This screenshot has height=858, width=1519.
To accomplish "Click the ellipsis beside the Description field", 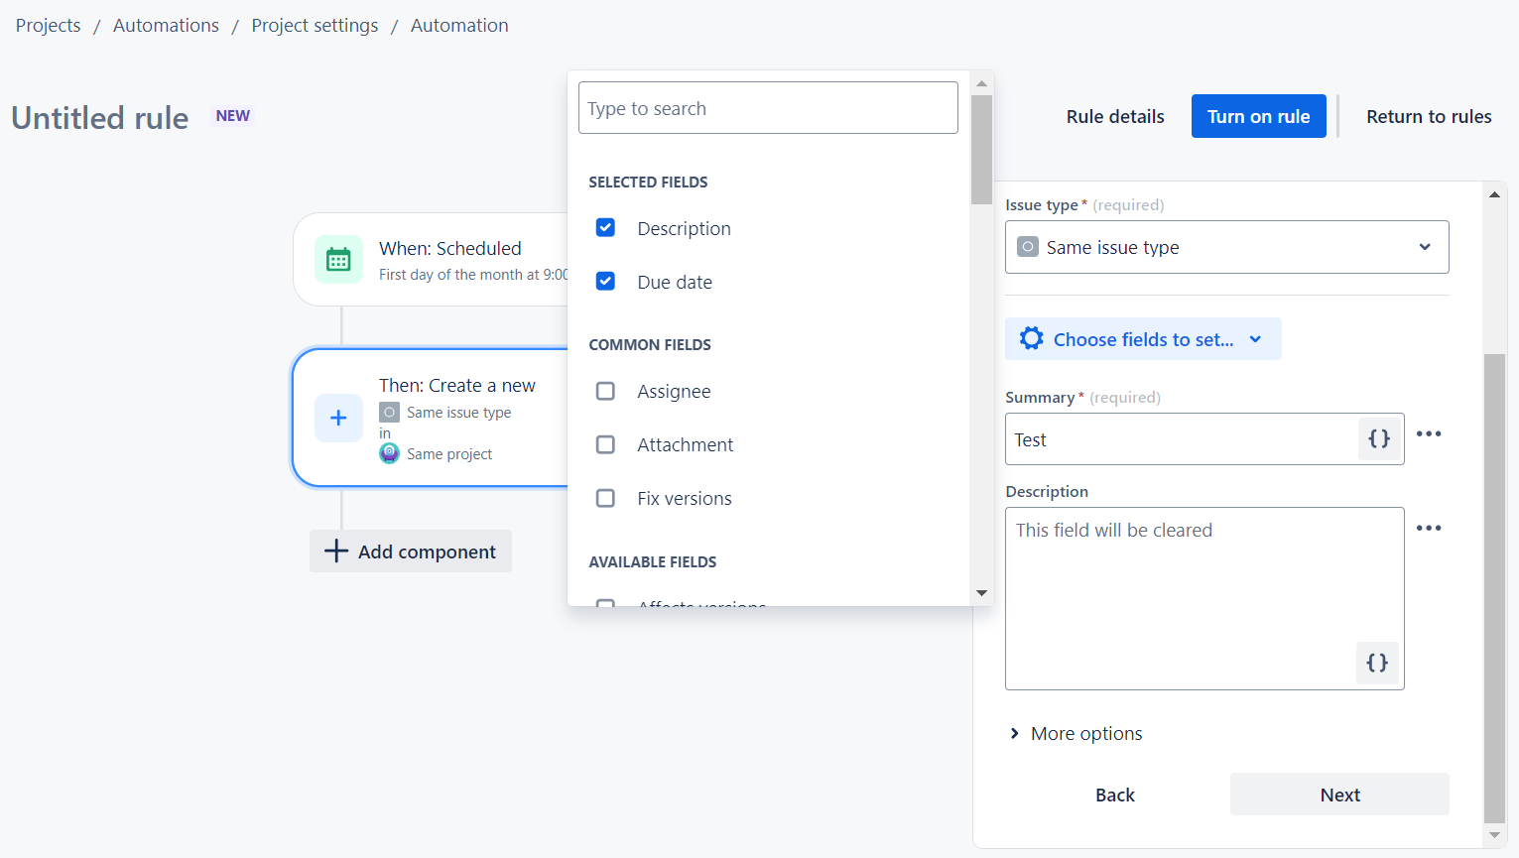I will [1429, 528].
